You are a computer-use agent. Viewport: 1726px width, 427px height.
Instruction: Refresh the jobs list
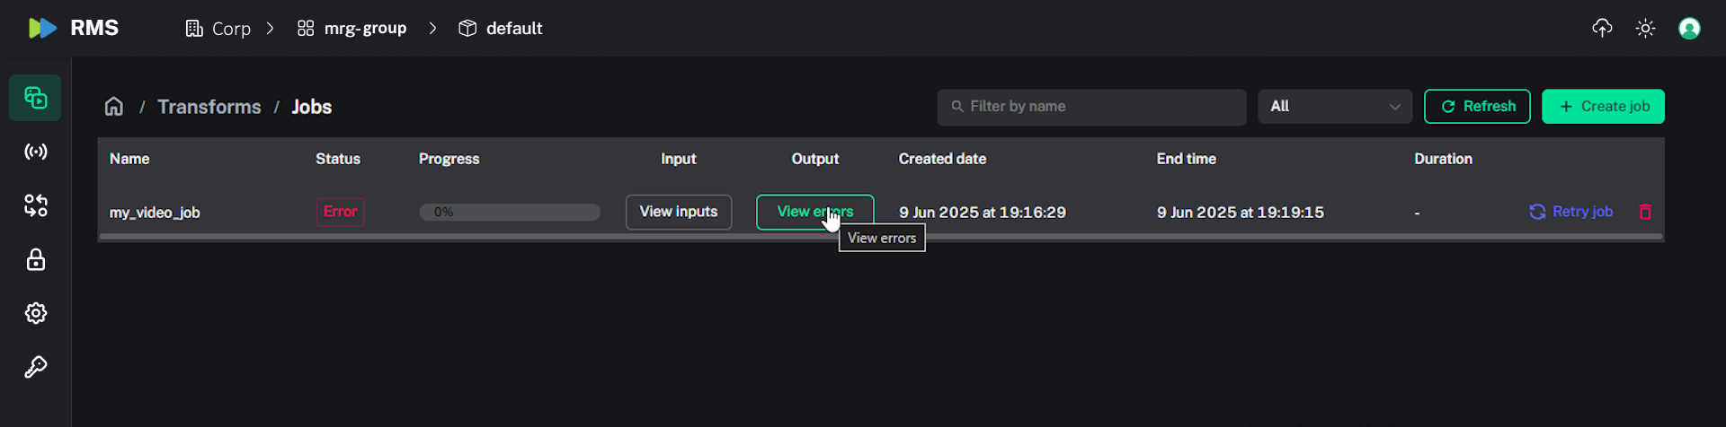point(1477,107)
